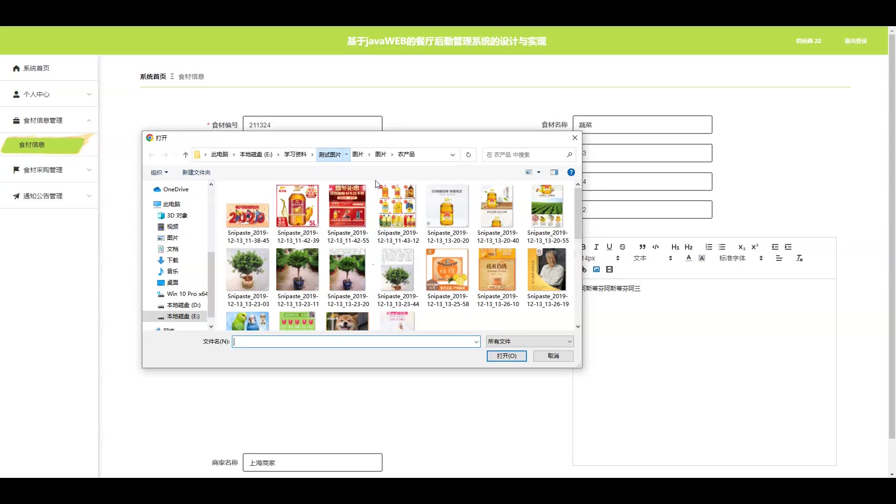The image size is (896, 504).
Task: Insert blockquote with quote icon
Action: pos(642,247)
